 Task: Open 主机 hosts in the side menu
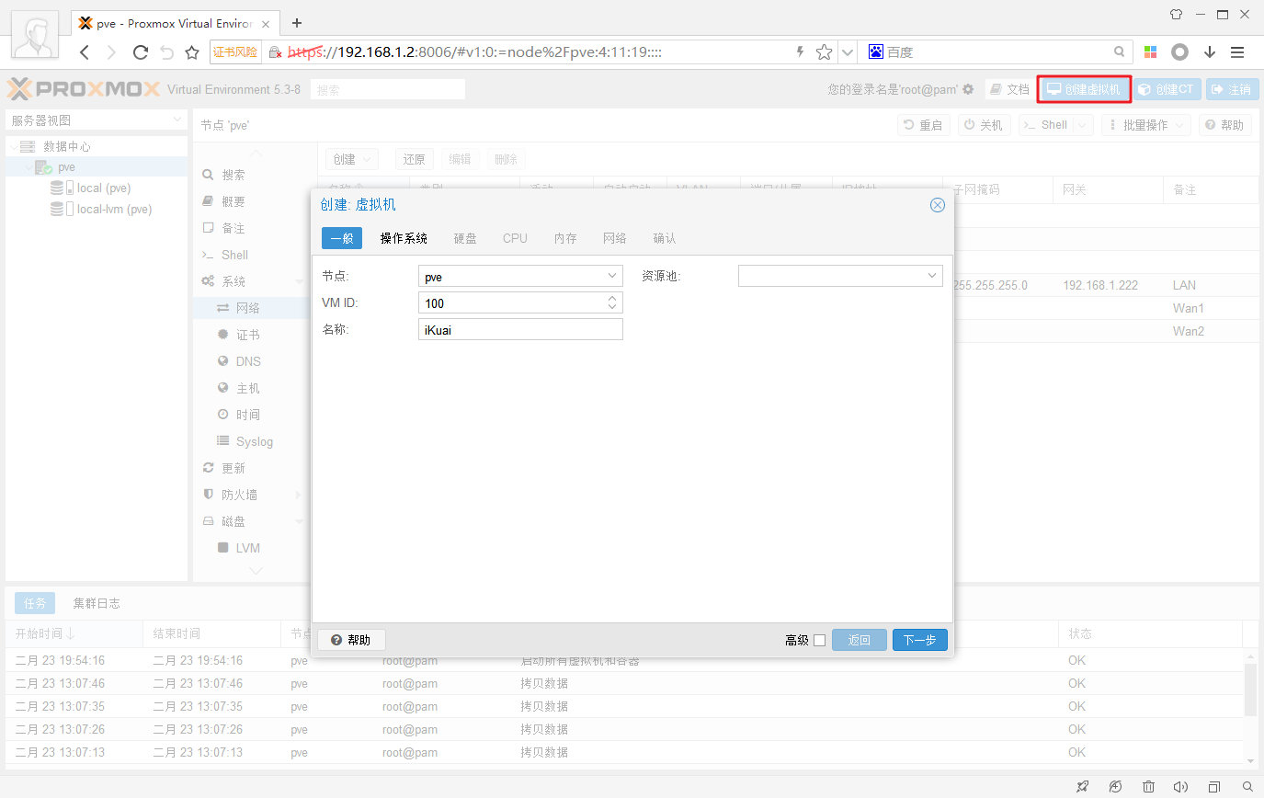point(249,388)
